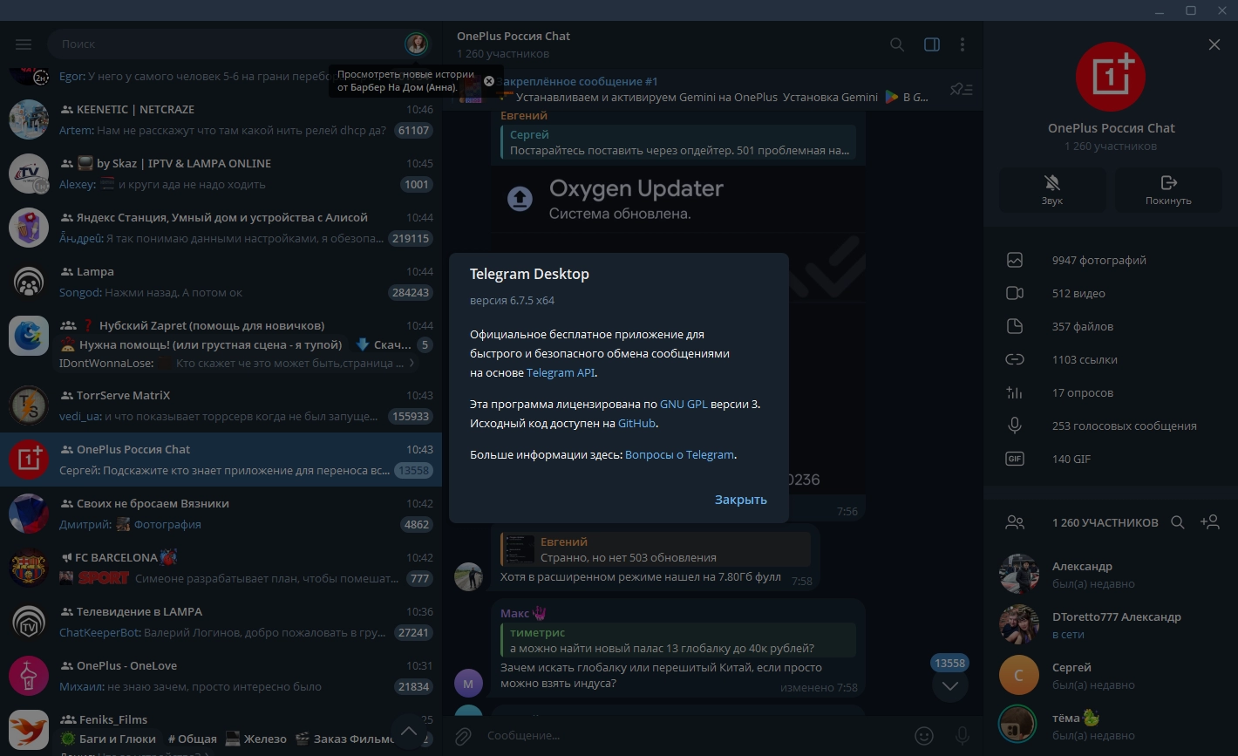Click the версия 6.7.5 x64 text
Image resolution: width=1238 pixels, height=756 pixels.
point(512,301)
